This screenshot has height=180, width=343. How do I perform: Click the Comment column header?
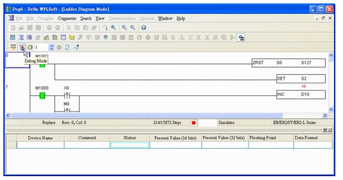87,138
